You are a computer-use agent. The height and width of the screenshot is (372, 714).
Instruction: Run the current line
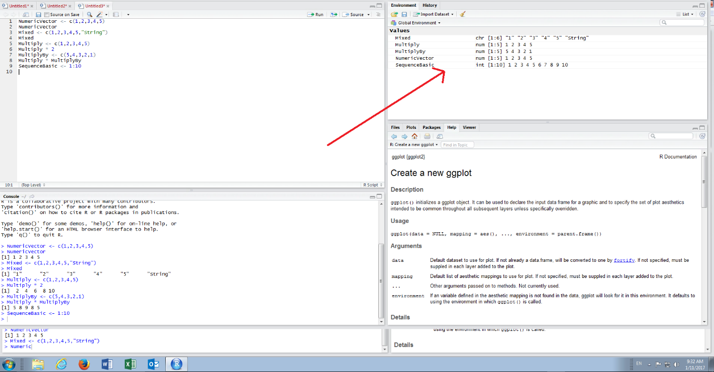click(315, 15)
